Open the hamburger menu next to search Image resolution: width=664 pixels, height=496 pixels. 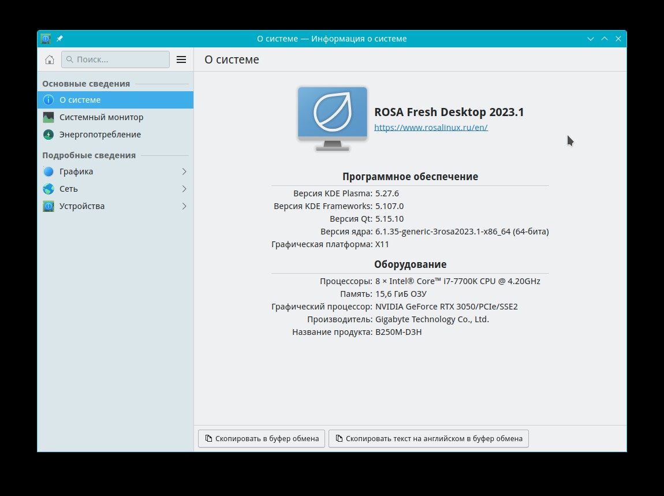click(x=181, y=59)
